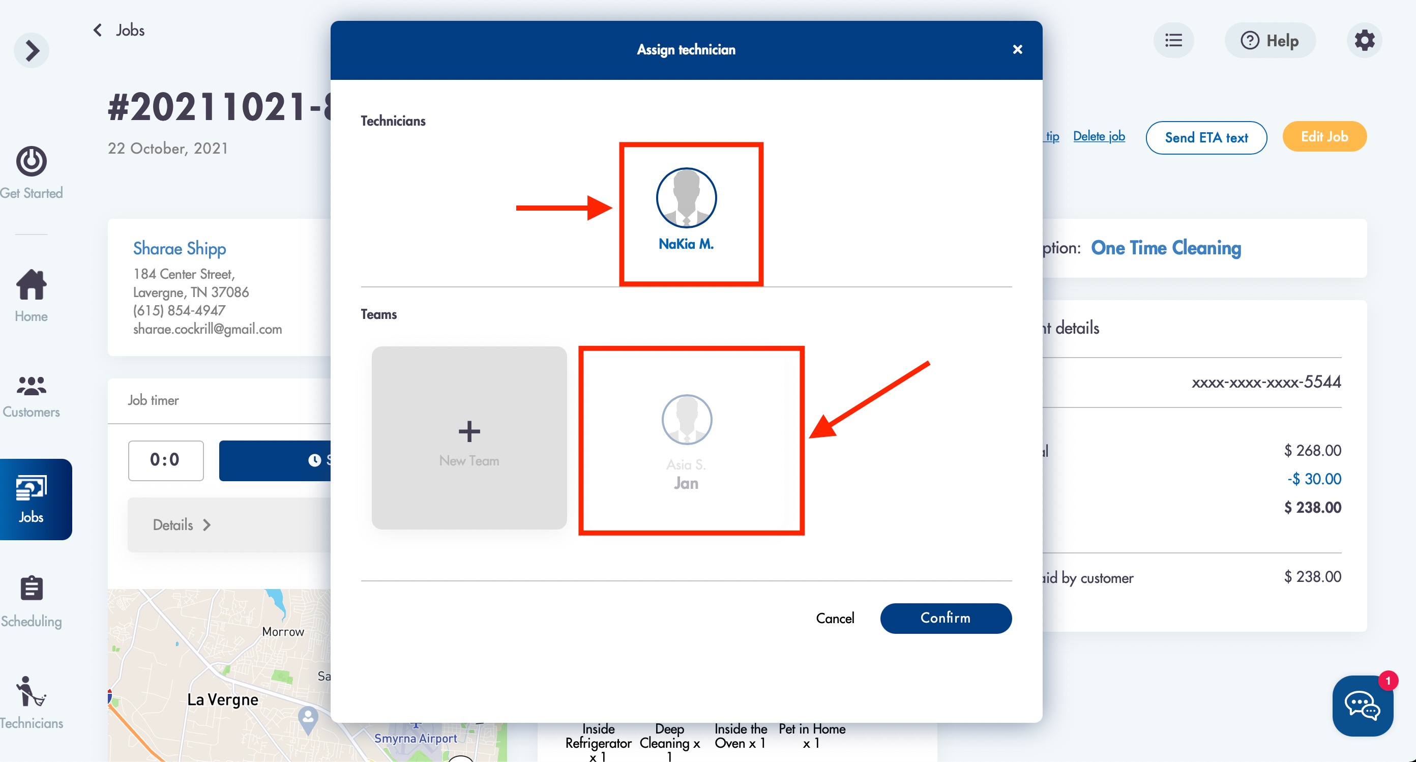Confirm the technician assignment
Image resolution: width=1416 pixels, height=762 pixels.
(x=946, y=618)
